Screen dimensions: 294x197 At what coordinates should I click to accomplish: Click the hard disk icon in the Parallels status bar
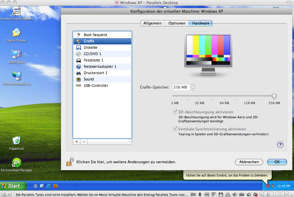[242, 195]
